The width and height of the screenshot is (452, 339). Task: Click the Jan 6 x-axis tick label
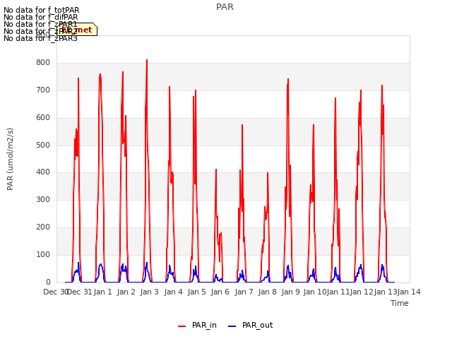[220, 292]
